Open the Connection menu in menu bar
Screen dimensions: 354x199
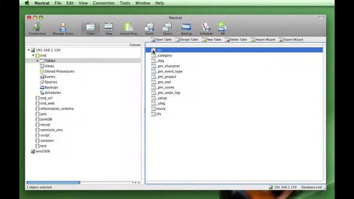click(x=103, y=3)
